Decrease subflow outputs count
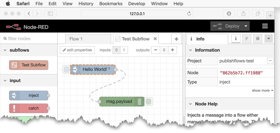 coord(156,50)
